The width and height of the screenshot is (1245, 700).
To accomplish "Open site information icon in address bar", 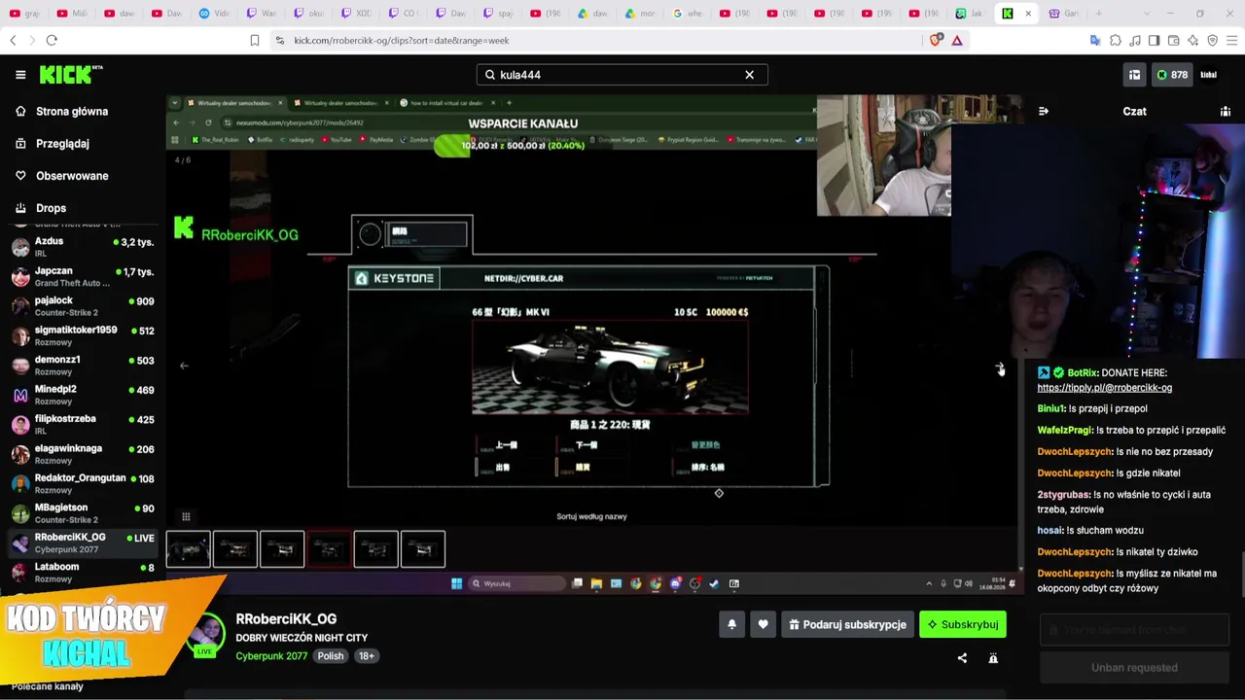I will click(x=280, y=40).
